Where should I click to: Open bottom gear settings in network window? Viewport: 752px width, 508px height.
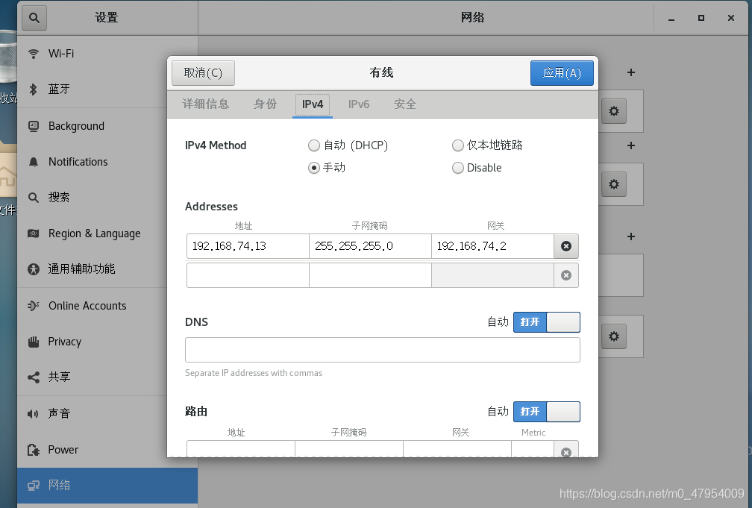[614, 336]
